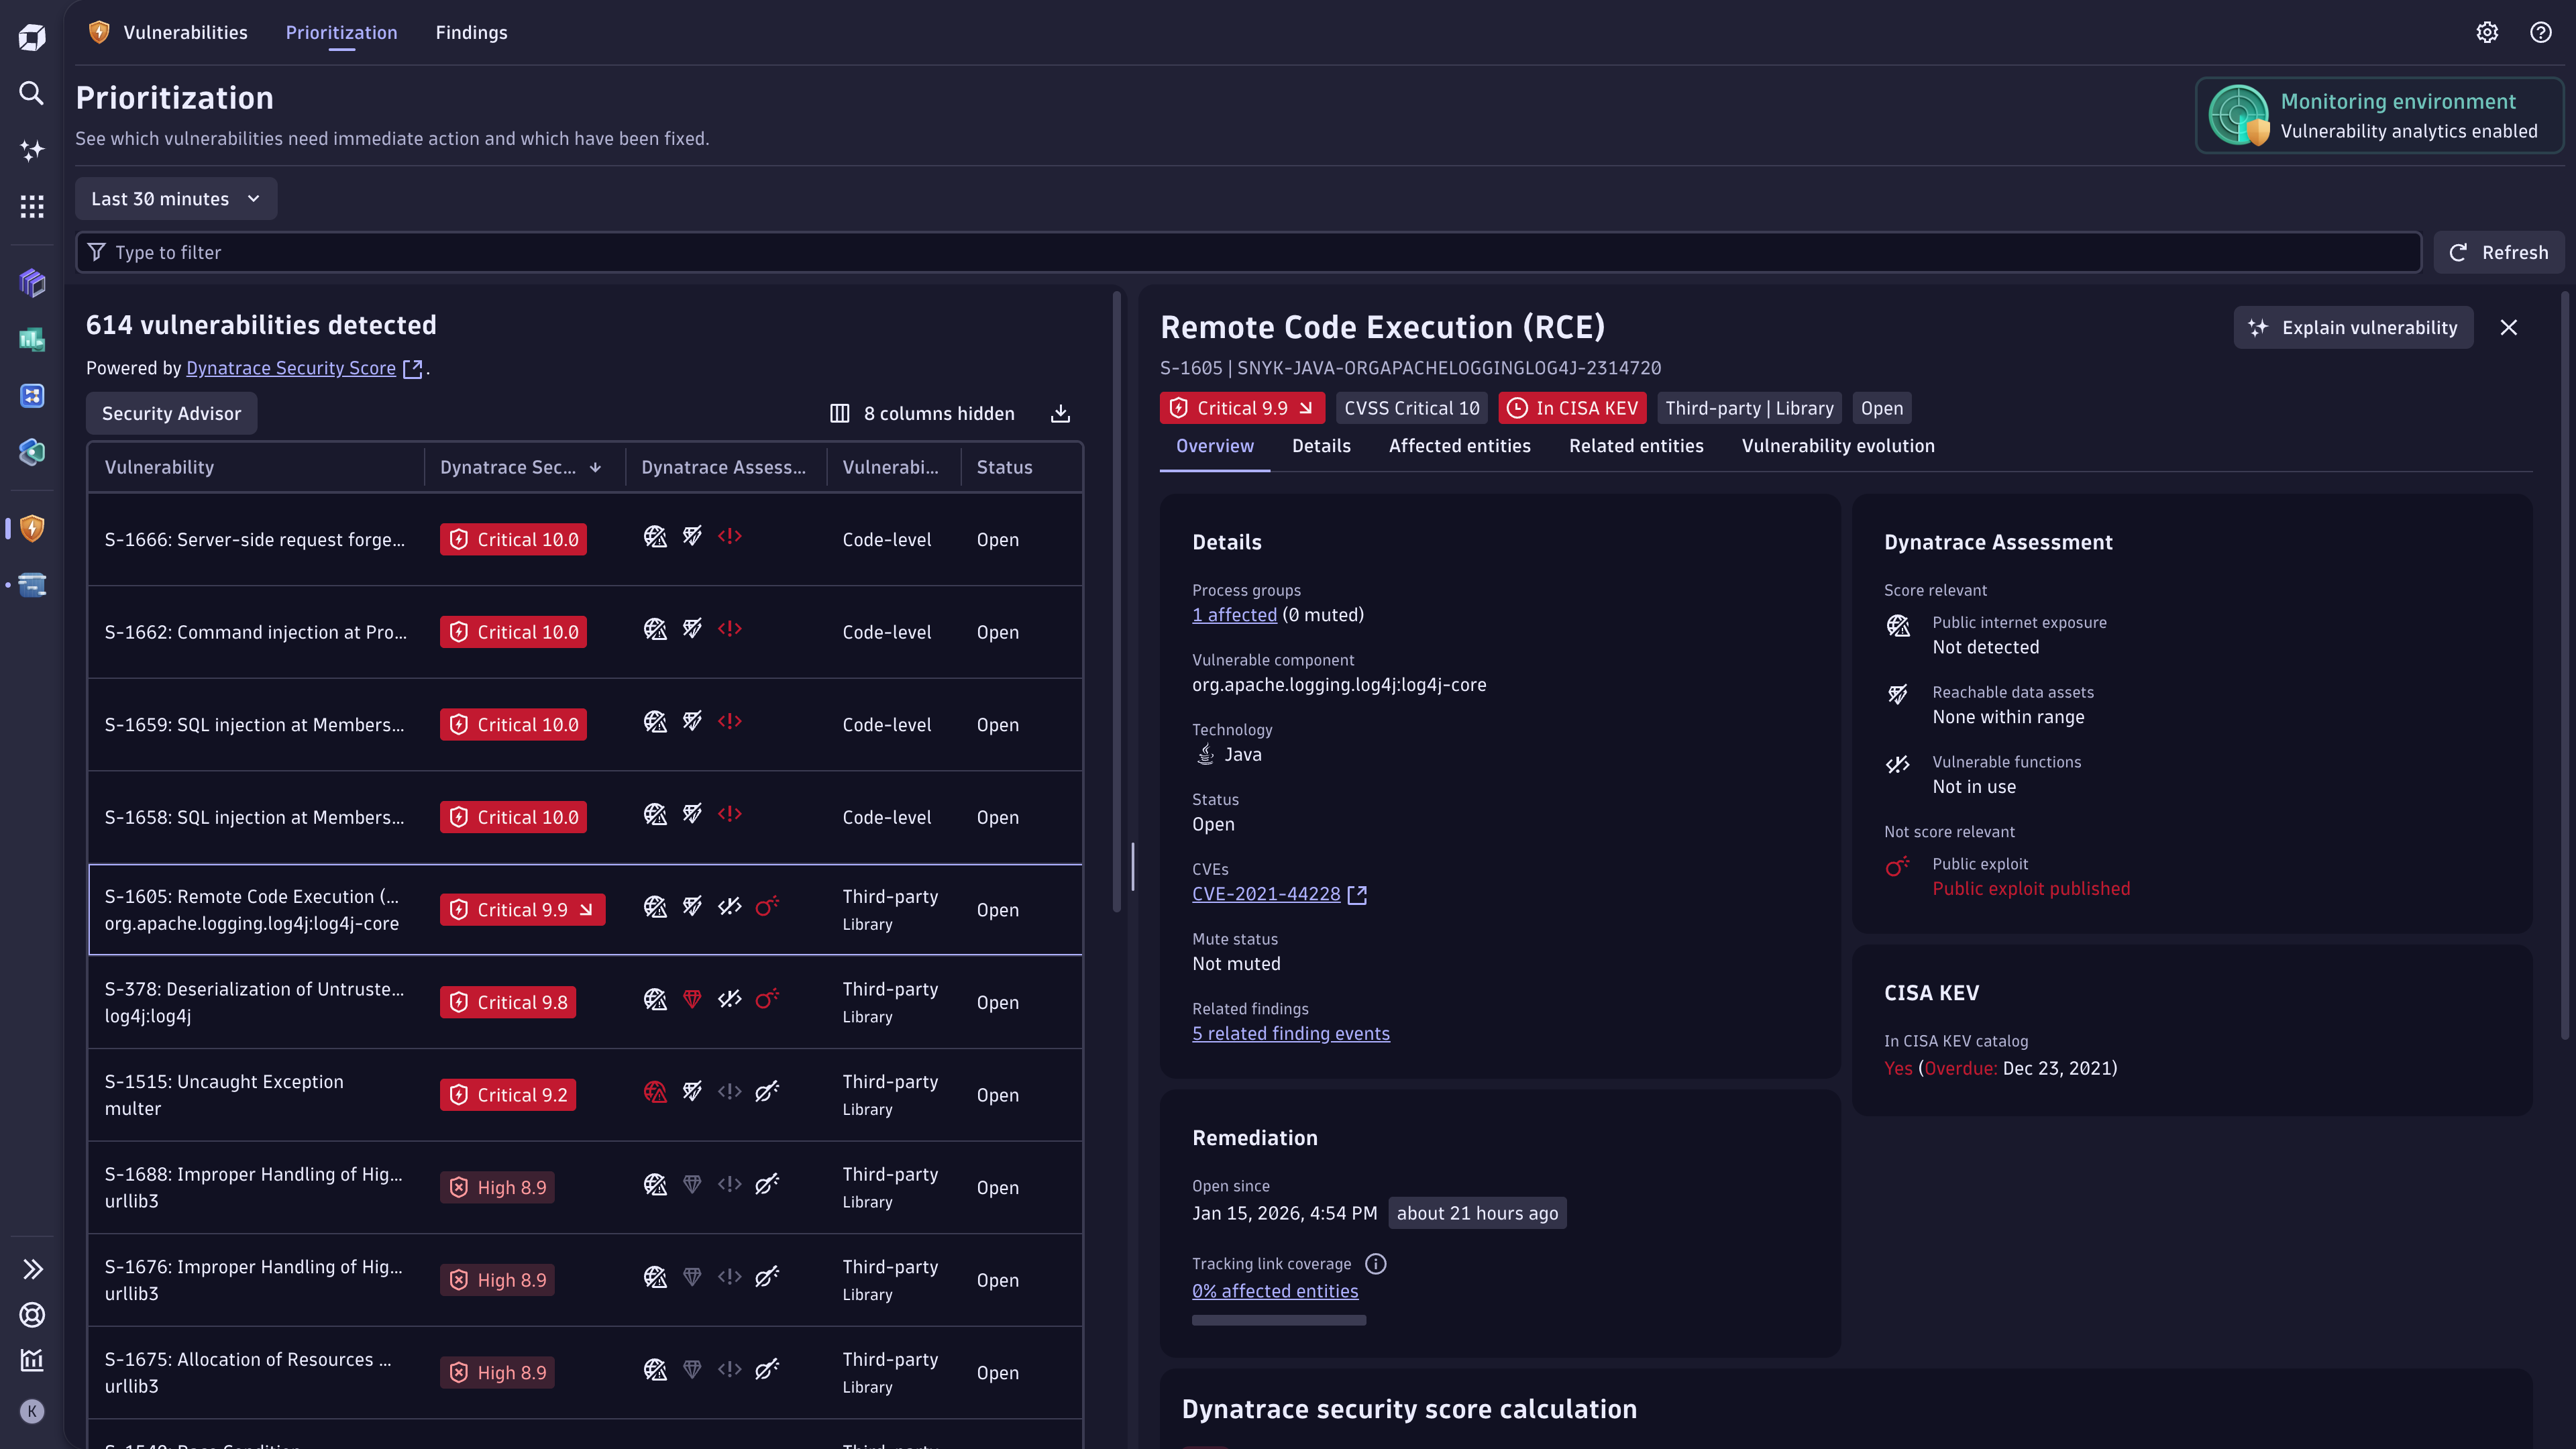Click the 'Type to filter' input field
Image resolution: width=2576 pixels, height=1449 pixels.
click(x=1248, y=252)
